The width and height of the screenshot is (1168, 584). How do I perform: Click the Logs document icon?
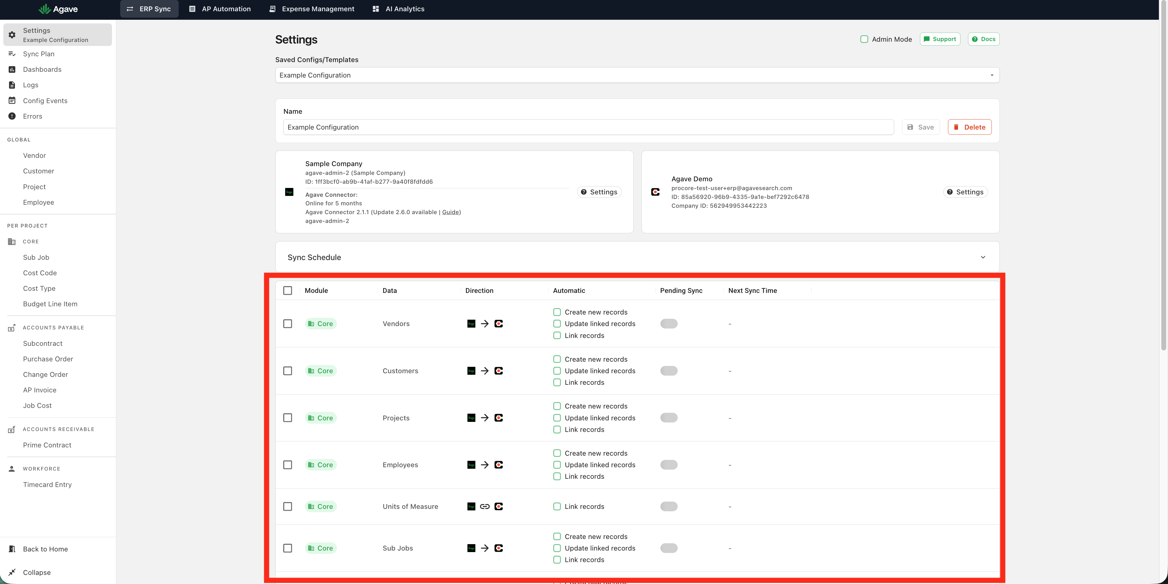12,85
